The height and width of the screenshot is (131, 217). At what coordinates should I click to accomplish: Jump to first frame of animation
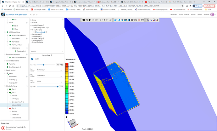[x=83, y=20]
